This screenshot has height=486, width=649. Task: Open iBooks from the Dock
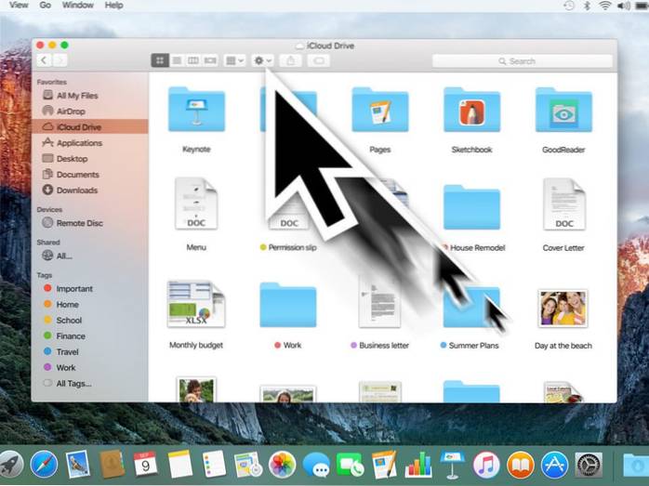[521, 465]
